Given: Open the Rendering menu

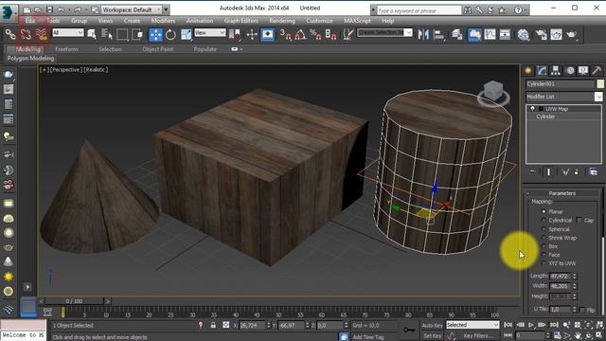Looking at the screenshot, I should pyautogui.click(x=282, y=21).
